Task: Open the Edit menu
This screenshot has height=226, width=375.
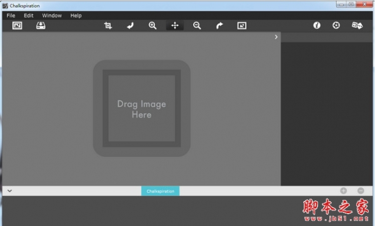Action: (x=29, y=16)
